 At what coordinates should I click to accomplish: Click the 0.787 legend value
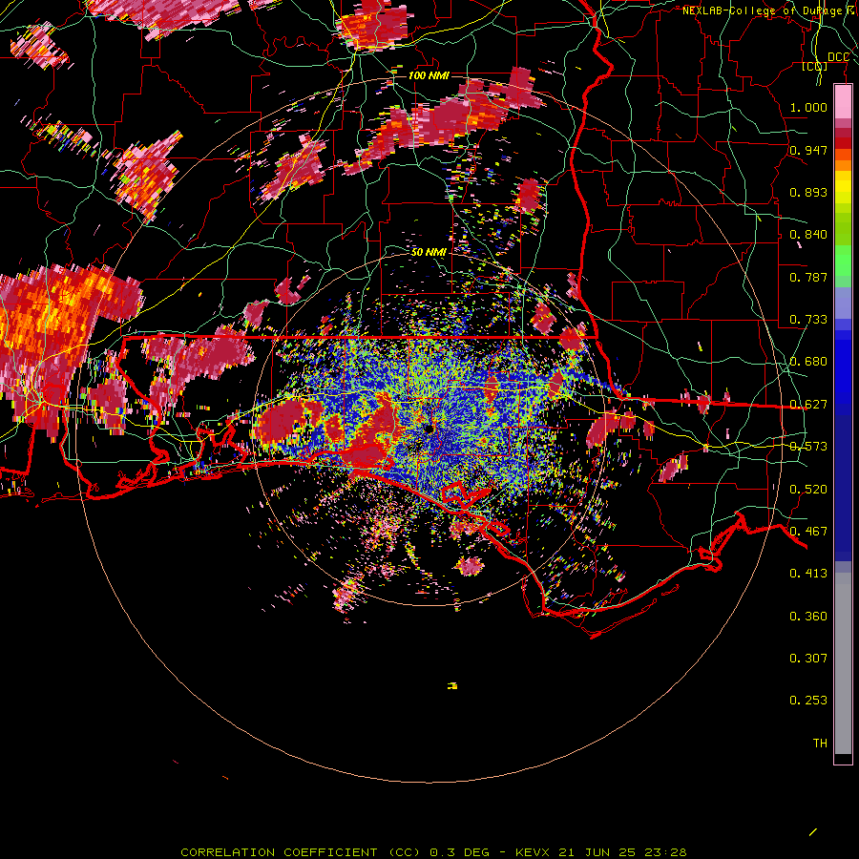tap(808, 277)
